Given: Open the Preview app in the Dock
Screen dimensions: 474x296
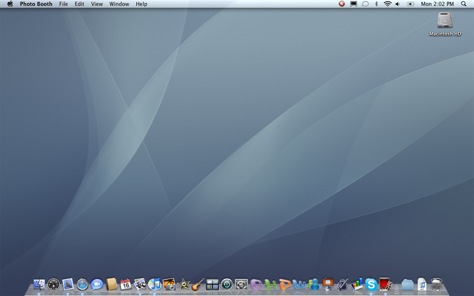Looking at the screenshot, I should (x=140, y=284).
